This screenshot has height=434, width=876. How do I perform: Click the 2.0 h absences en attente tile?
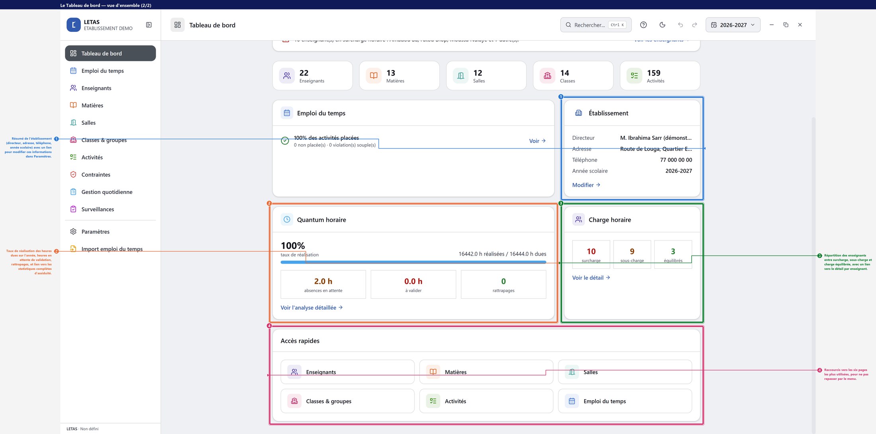point(323,285)
